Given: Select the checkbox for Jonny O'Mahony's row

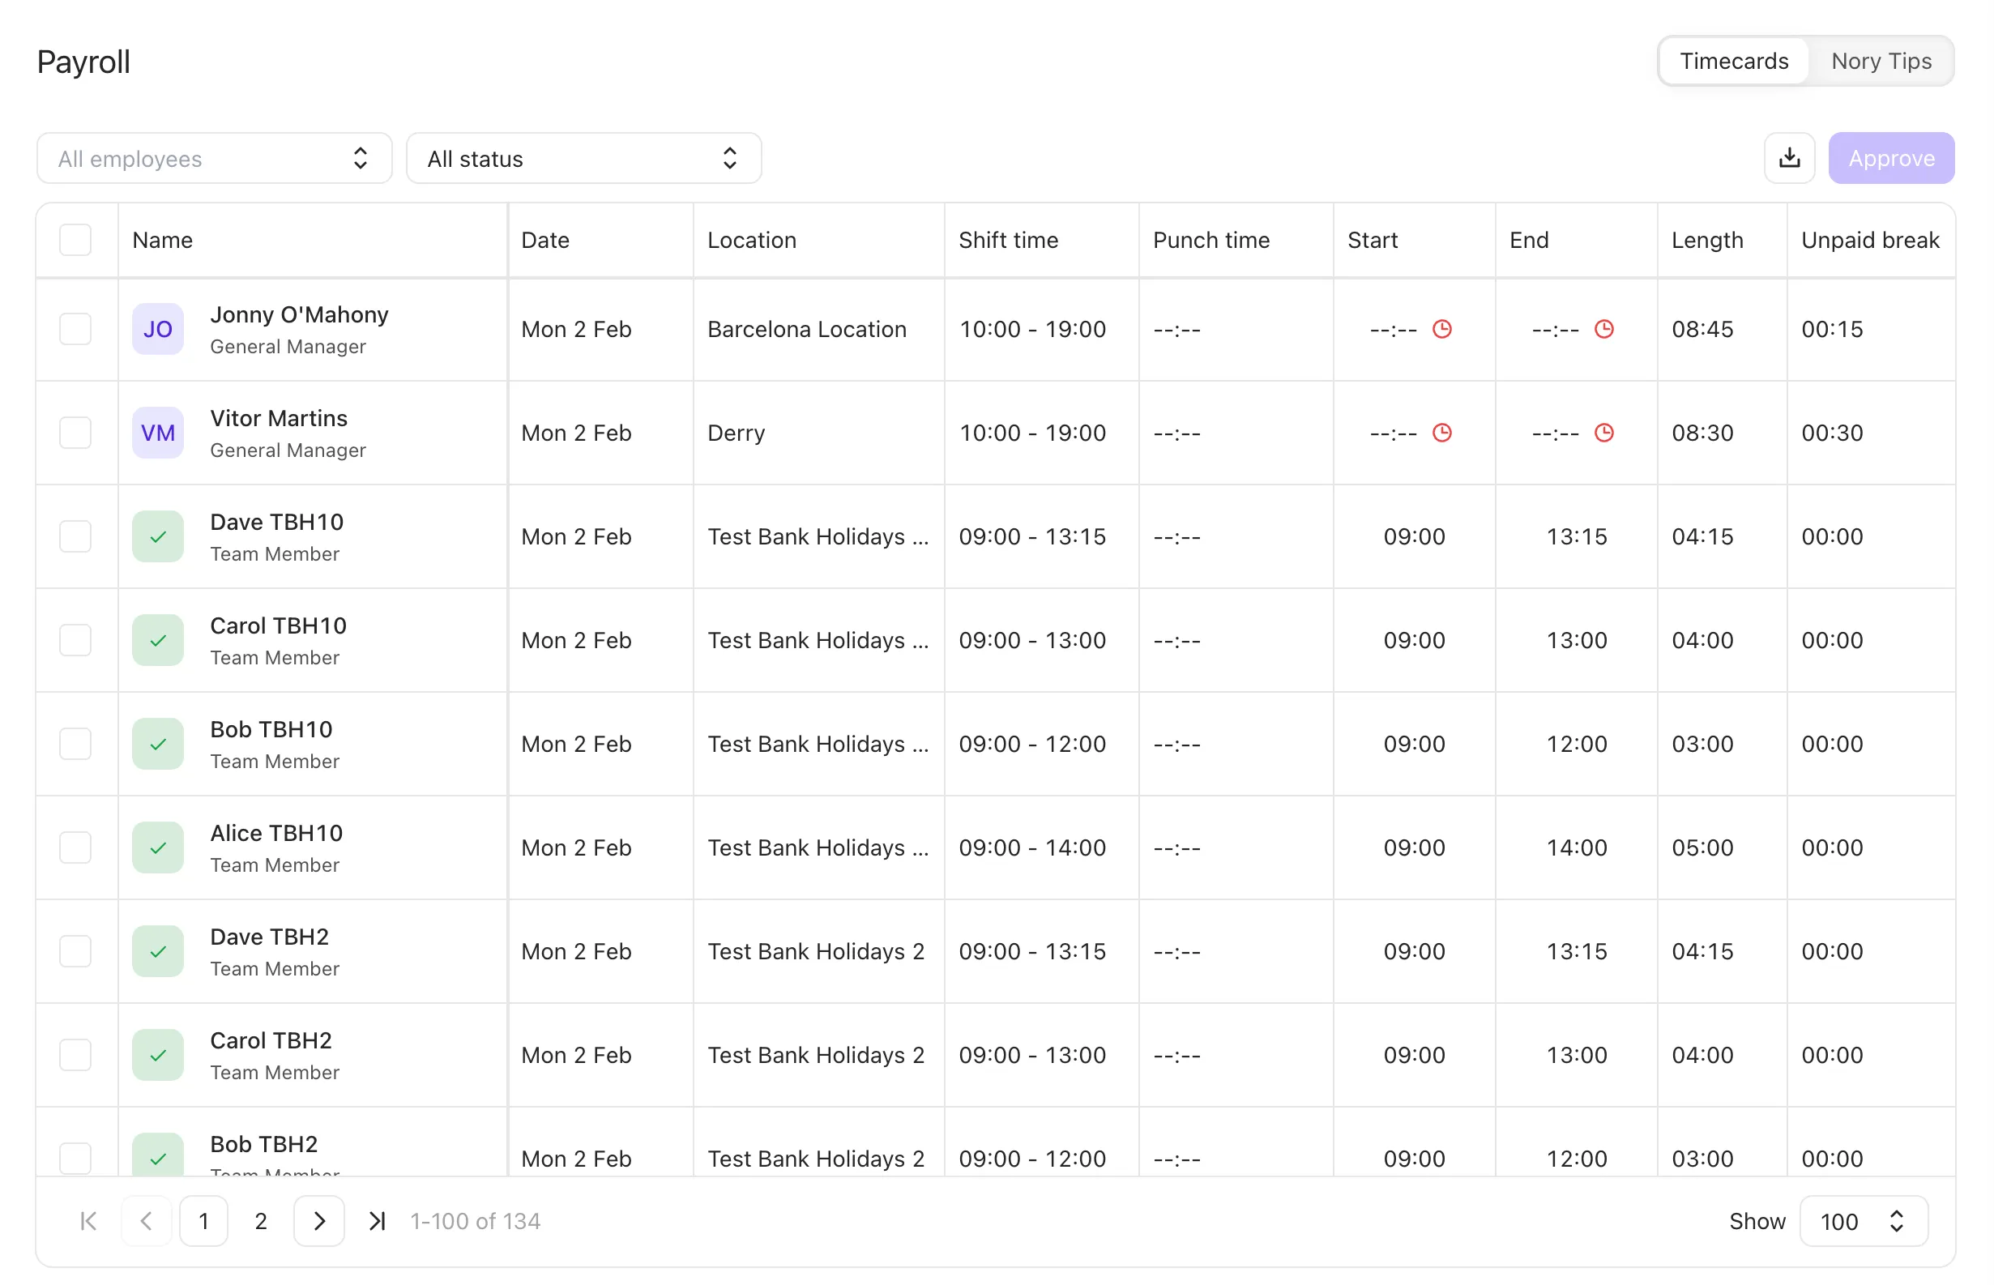Looking at the screenshot, I should 75,329.
